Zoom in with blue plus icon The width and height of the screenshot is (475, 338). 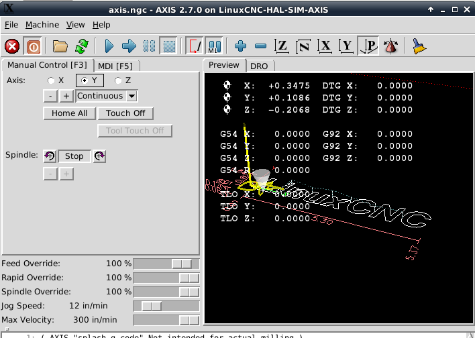coord(241,46)
